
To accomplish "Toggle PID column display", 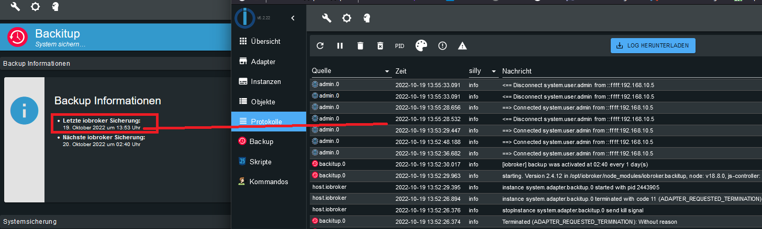I will [x=399, y=46].
